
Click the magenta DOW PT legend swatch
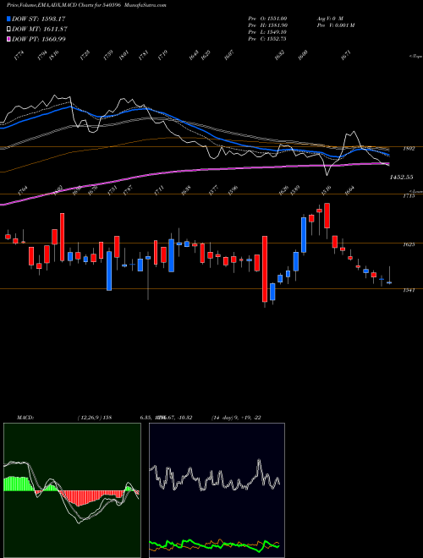click(x=9, y=39)
